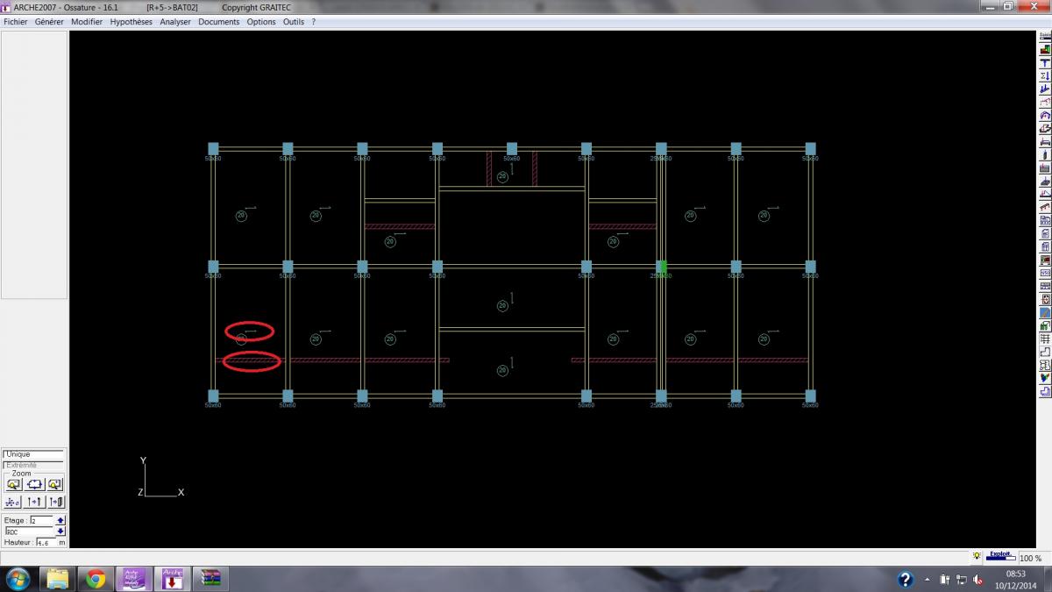Open the Hypothèses menu
The height and width of the screenshot is (592, 1052).
[x=131, y=22]
